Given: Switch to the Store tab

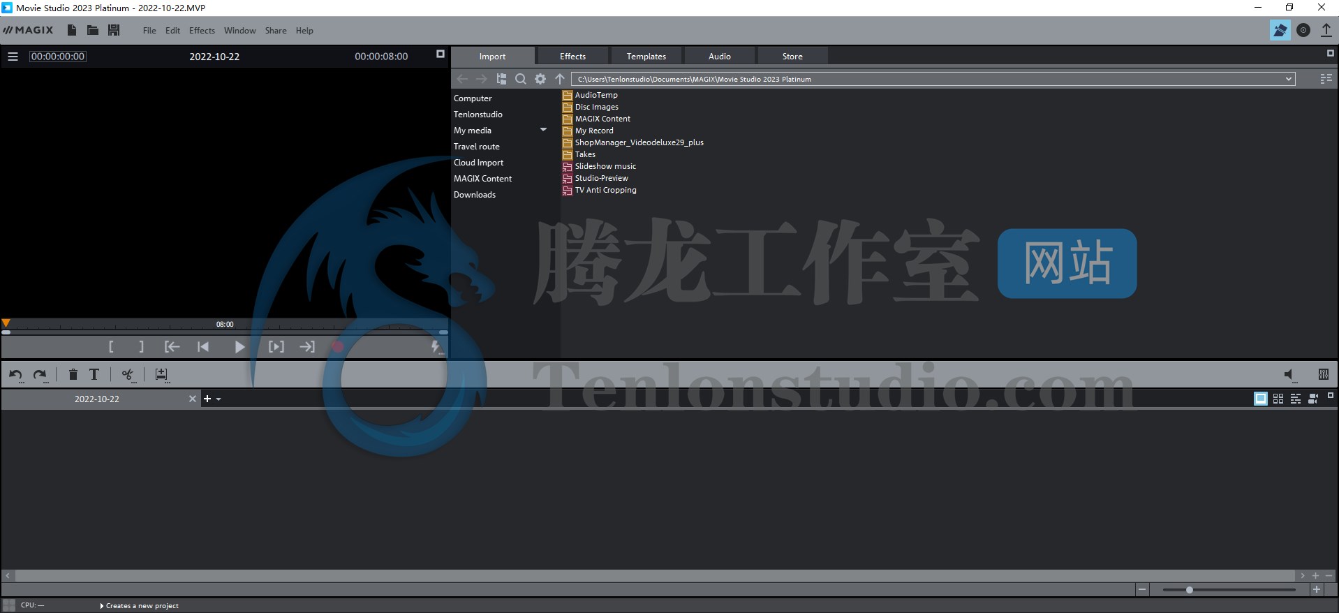Looking at the screenshot, I should click(x=792, y=57).
